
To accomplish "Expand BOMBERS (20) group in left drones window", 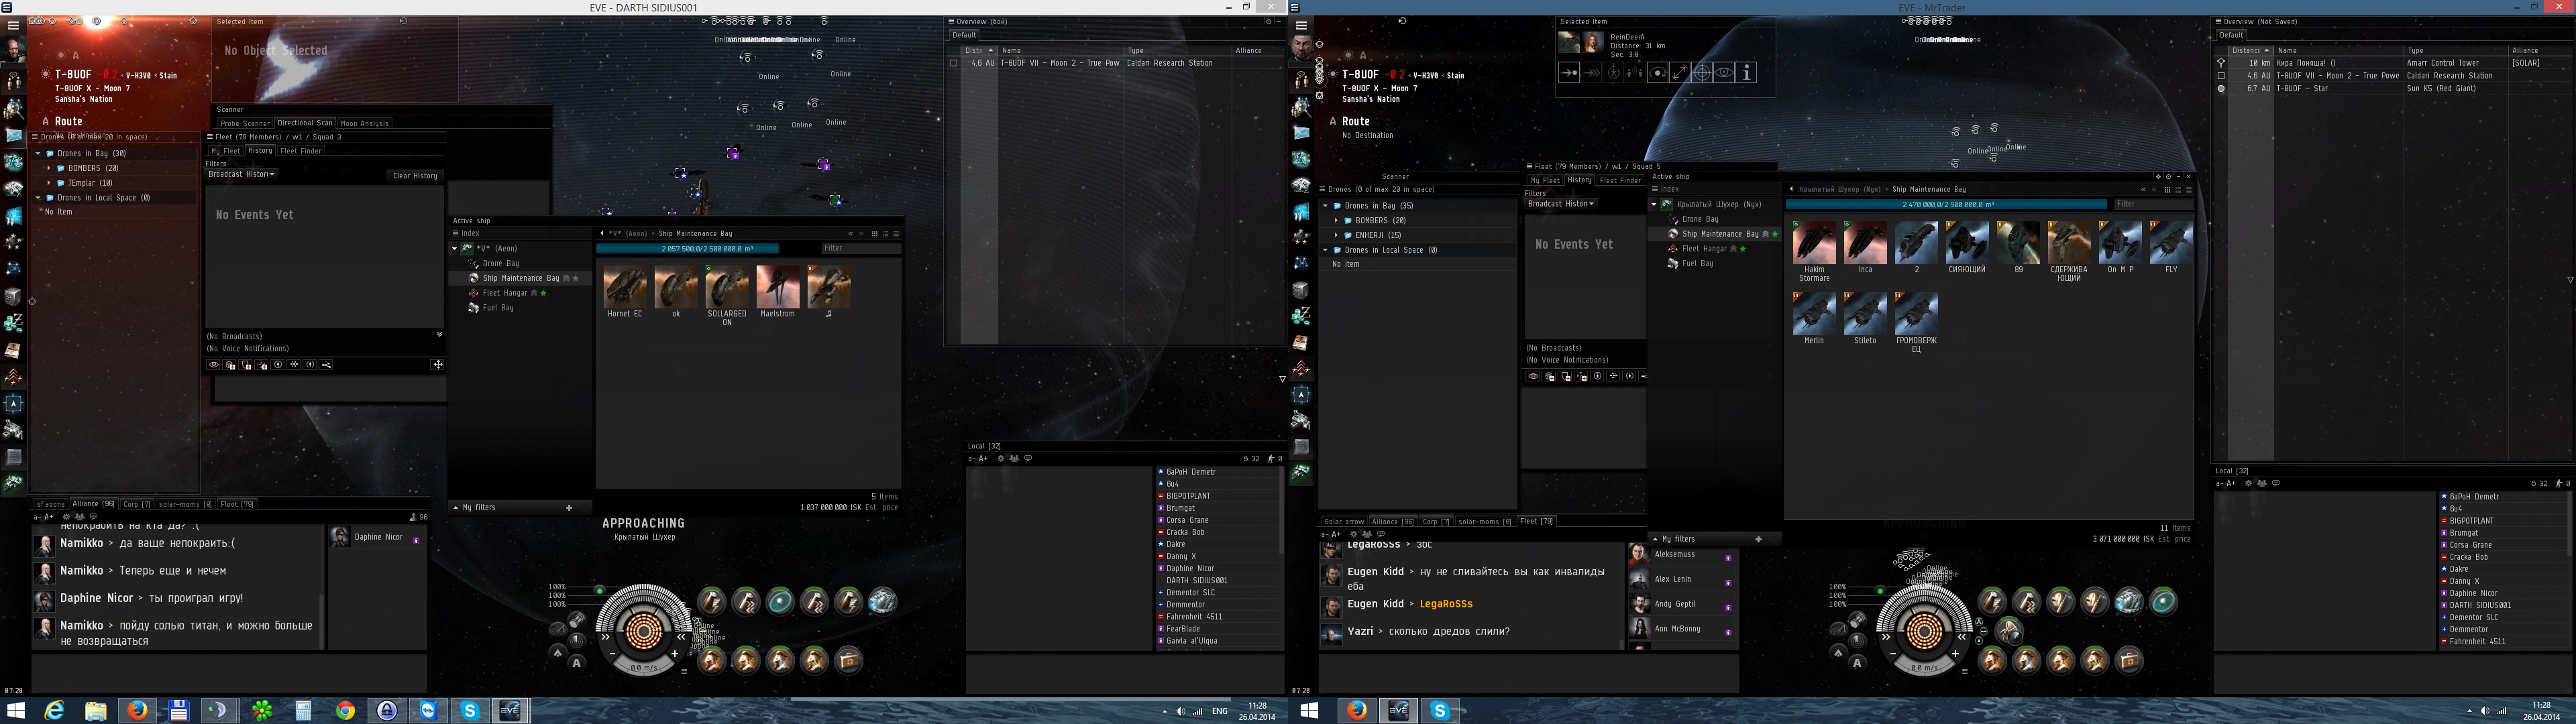I will click(x=48, y=169).
